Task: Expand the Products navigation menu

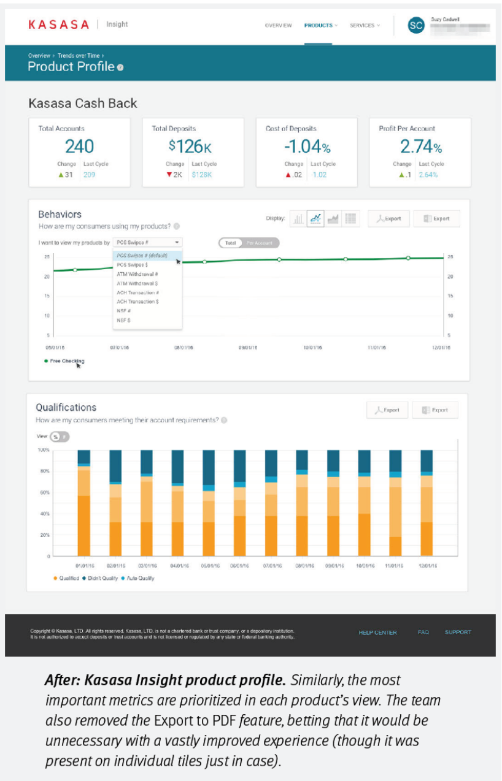Action: click(320, 26)
